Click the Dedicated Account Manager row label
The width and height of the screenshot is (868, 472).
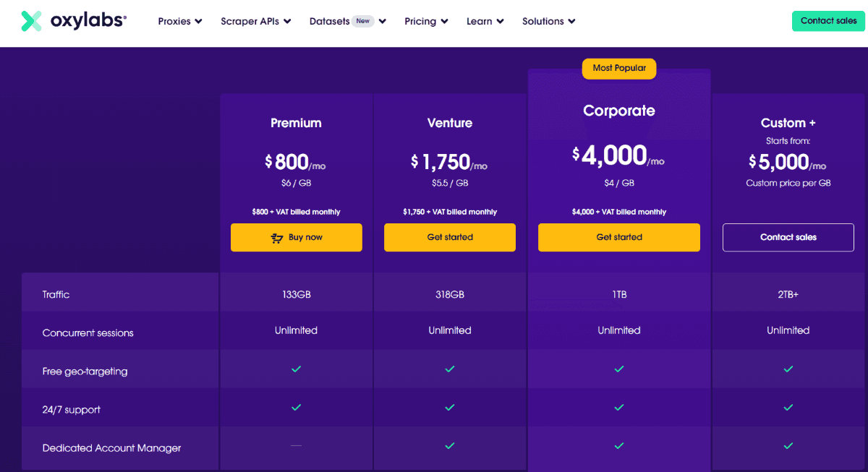[112, 447]
